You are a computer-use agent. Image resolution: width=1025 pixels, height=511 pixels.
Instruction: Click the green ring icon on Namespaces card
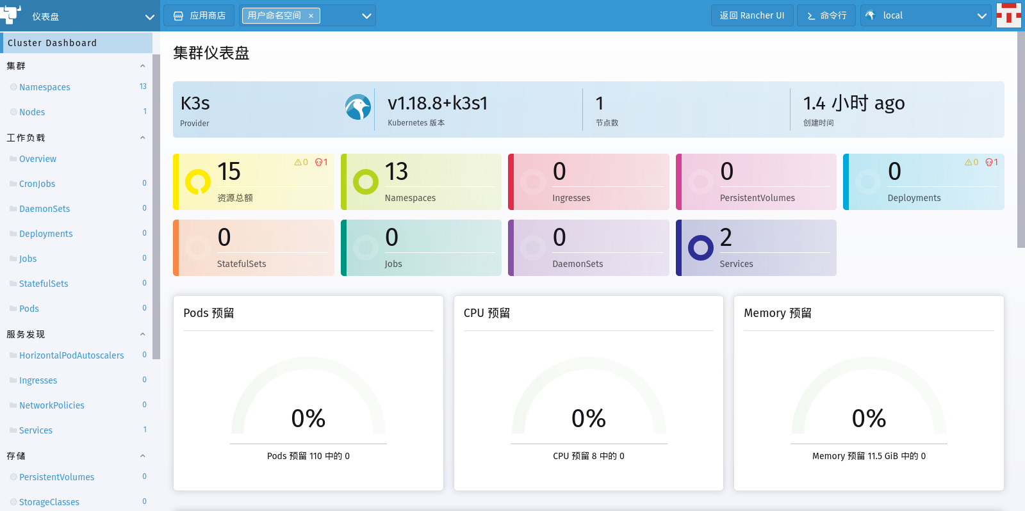pos(366,182)
